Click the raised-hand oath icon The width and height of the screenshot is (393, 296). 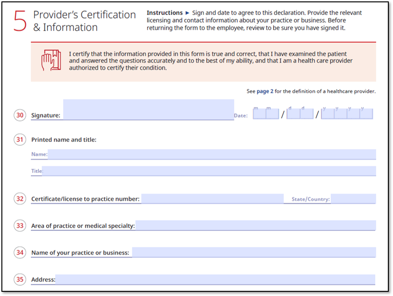click(51, 60)
